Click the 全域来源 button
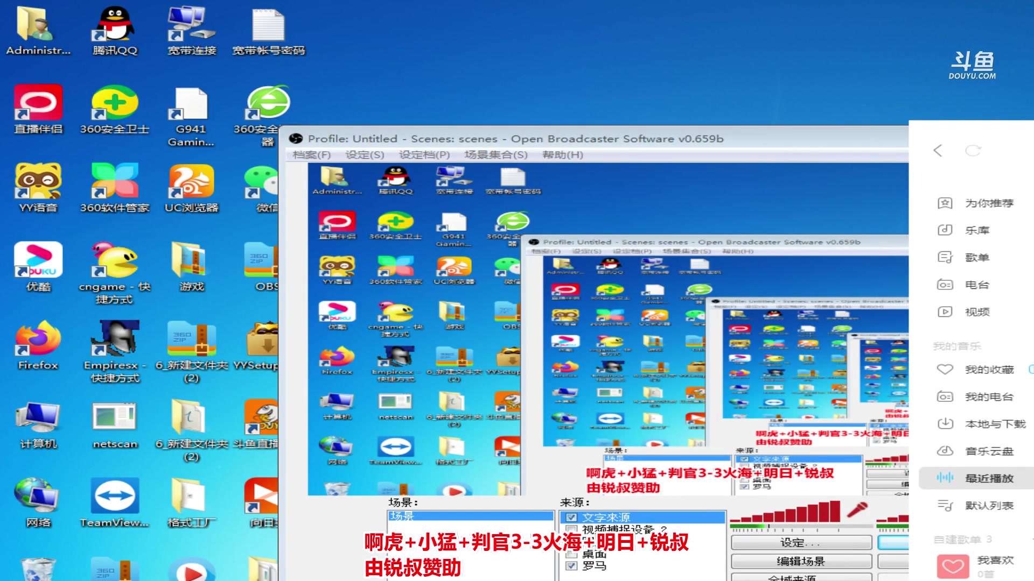The image size is (1034, 581). pyautogui.click(x=801, y=577)
